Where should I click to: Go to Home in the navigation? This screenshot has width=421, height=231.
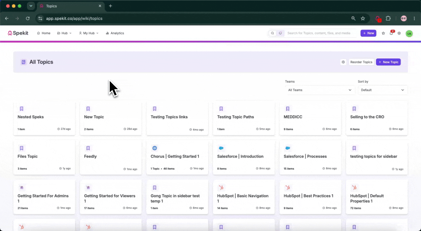click(44, 33)
